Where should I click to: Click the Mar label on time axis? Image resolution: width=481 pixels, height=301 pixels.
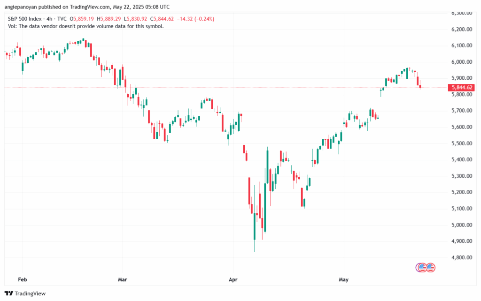(x=123, y=279)
